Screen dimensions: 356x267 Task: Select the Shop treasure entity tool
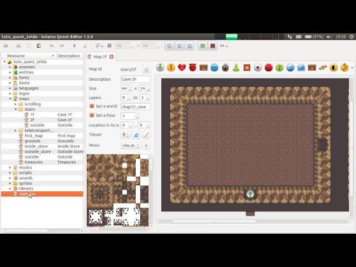coord(312,68)
